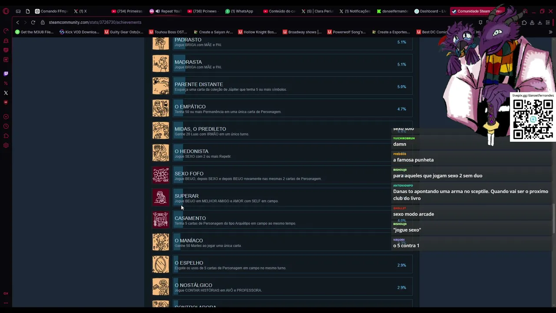Image resolution: width=556 pixels, height=313 pixels.
Task: Open the sidebar extensions cube icon
Action: 6,136
